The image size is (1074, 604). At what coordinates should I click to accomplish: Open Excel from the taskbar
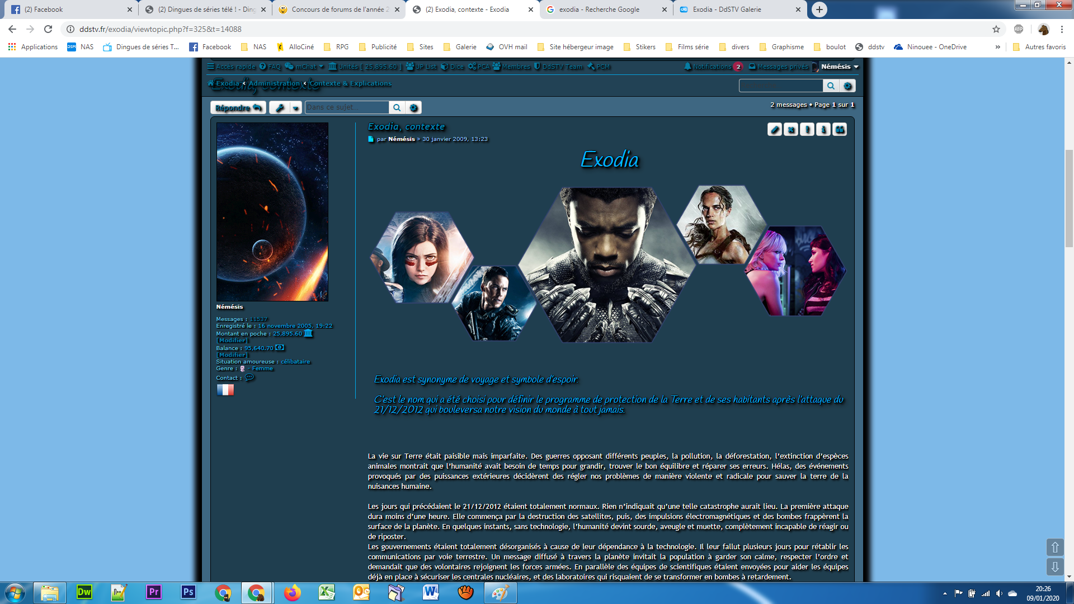point(327,592)
